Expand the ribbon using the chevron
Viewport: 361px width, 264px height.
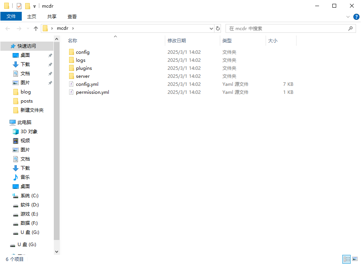[348, 17]
